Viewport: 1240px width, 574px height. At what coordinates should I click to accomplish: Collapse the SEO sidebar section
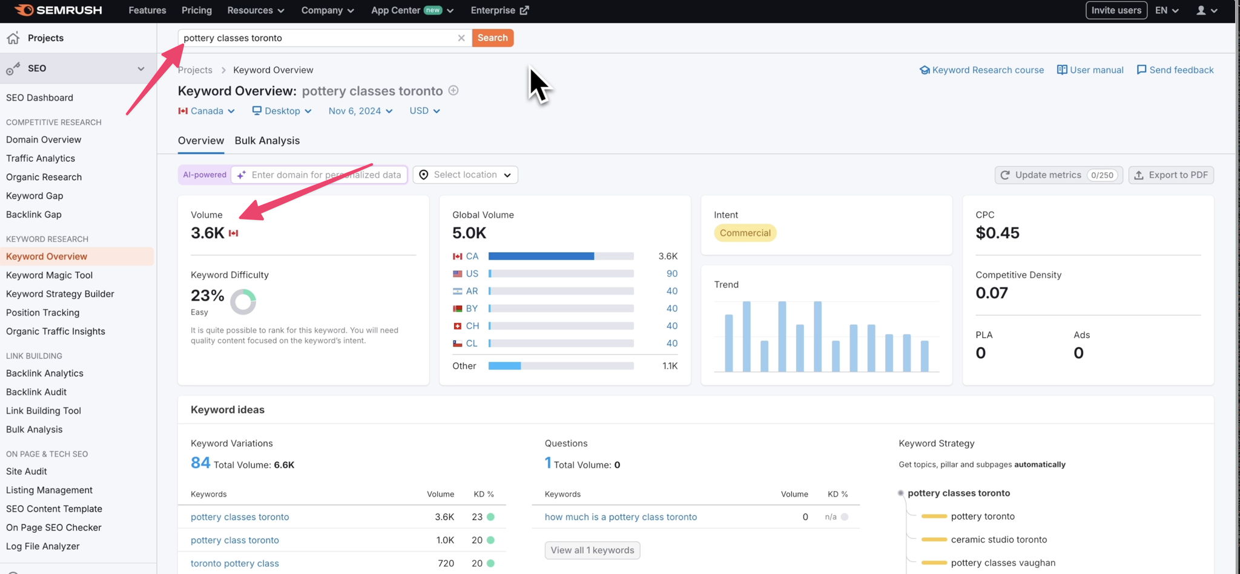point(140,68)
